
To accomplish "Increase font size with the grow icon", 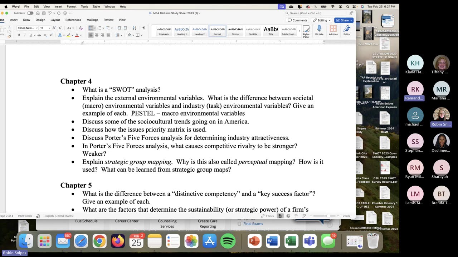I will (x=54, y=28).
